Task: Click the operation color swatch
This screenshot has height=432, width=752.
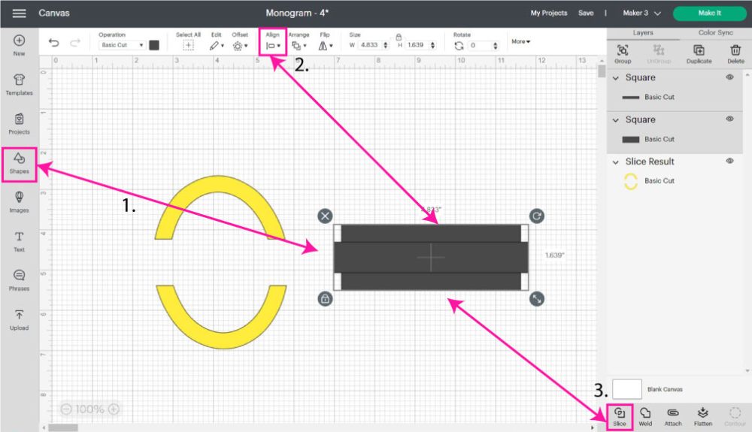Action: tap(154, 45)
